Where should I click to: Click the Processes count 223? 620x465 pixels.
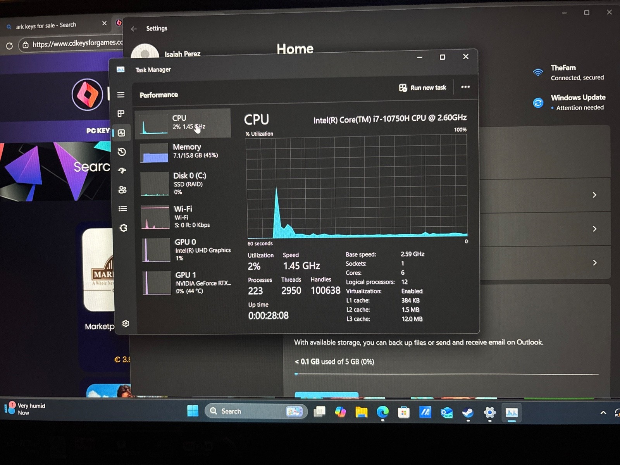(255, 291)
